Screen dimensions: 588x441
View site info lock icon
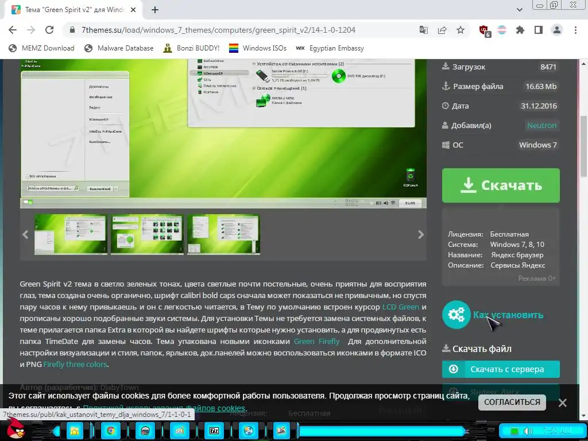point(72,30)
